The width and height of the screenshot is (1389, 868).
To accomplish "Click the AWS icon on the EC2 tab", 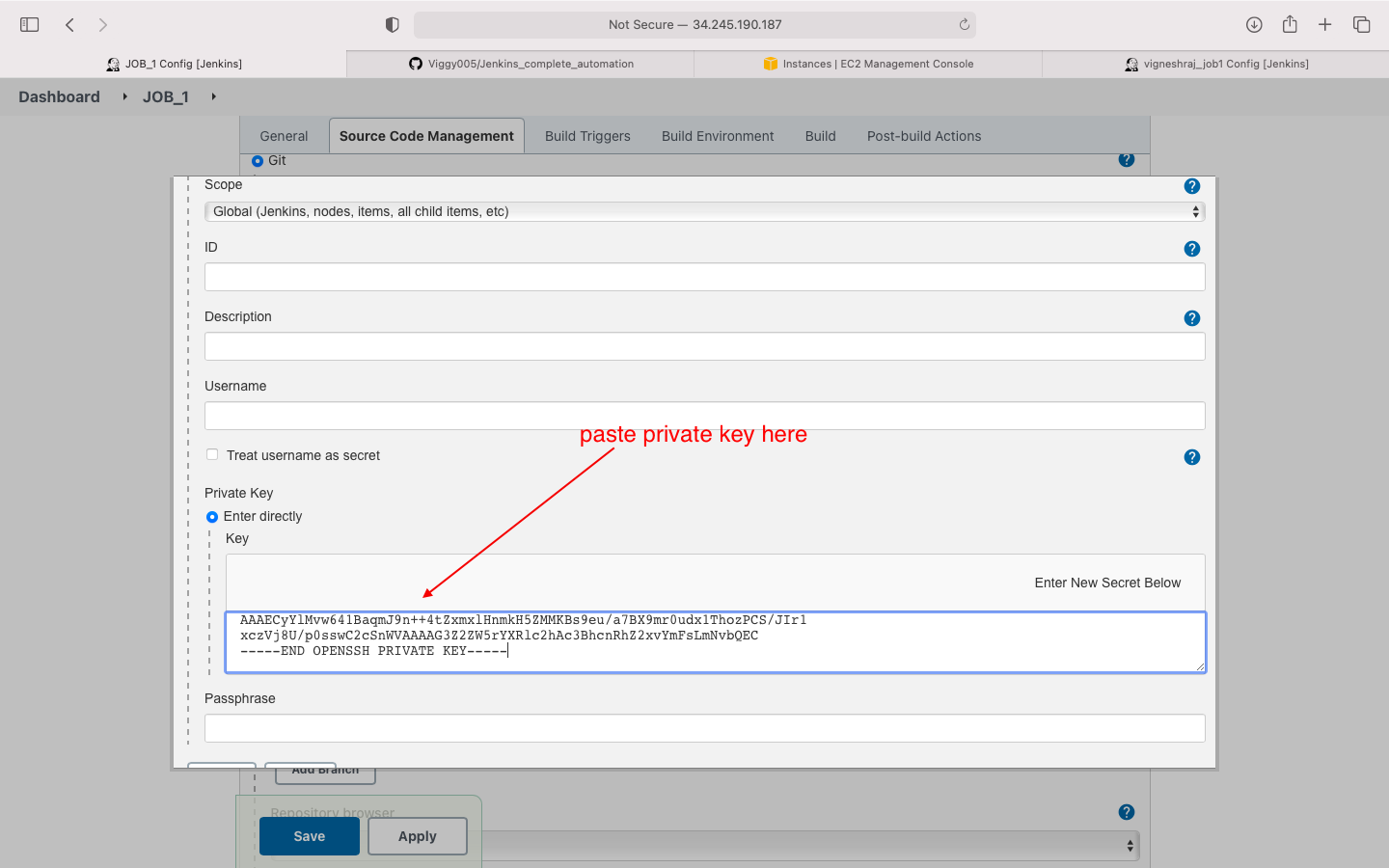I will coord(770,64).
